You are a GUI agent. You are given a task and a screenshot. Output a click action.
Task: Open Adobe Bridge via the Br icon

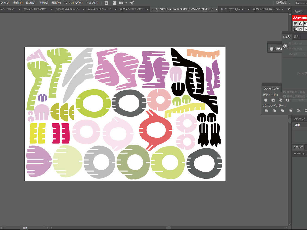coord(107,3)
